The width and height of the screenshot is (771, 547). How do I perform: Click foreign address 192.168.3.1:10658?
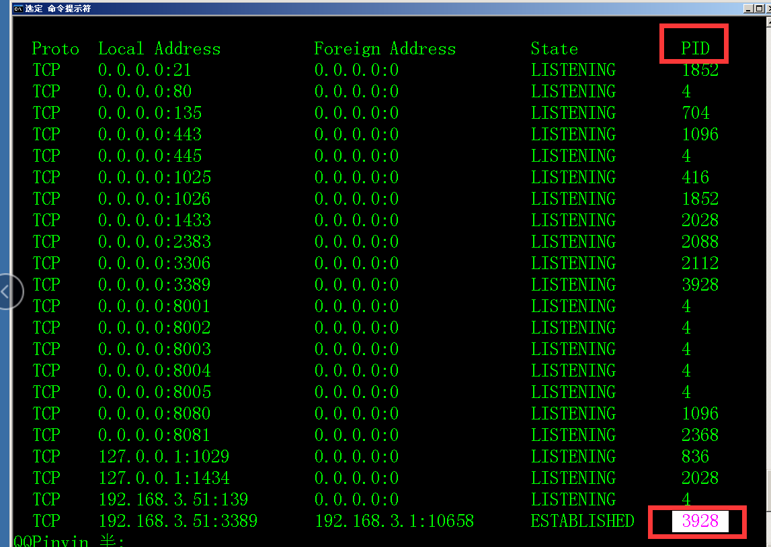coord(395,521)
